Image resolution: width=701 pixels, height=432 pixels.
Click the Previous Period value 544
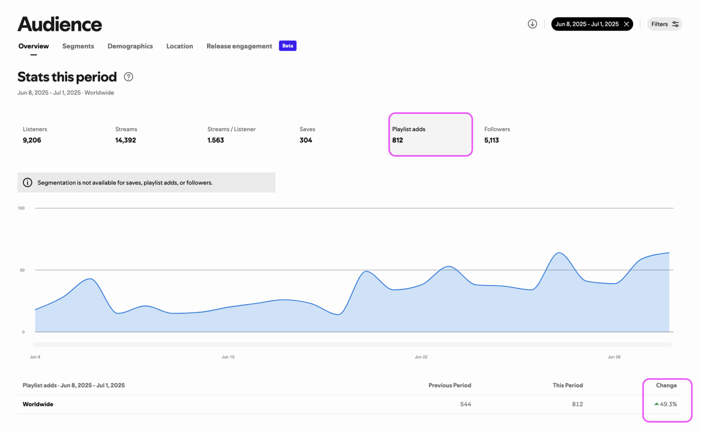click(x=466, y=404)
